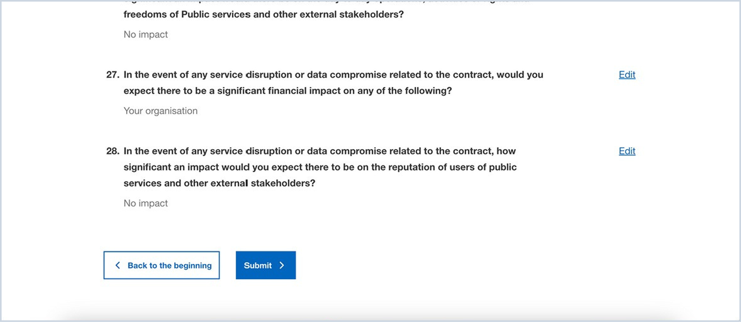
Task: Click the 'Your organisation' answer text
Action: [x=160, y=111]
